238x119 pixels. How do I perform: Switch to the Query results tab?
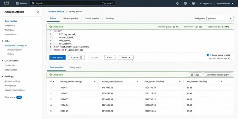point(56,67)
